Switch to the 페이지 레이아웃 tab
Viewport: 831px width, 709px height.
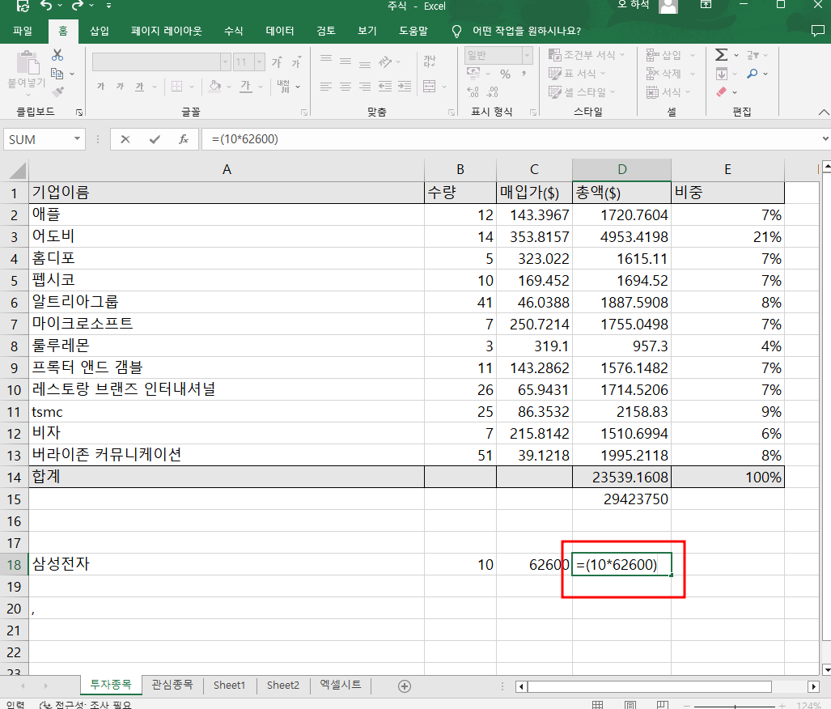click(167, 31)
